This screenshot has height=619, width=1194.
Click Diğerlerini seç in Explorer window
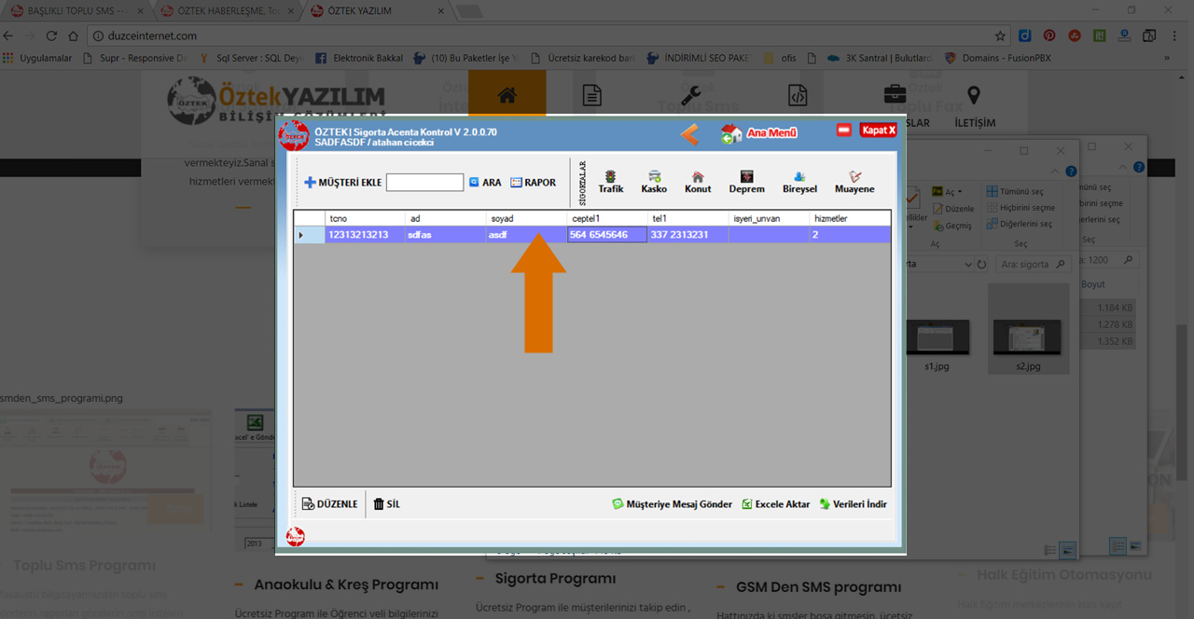point(1018,224)
